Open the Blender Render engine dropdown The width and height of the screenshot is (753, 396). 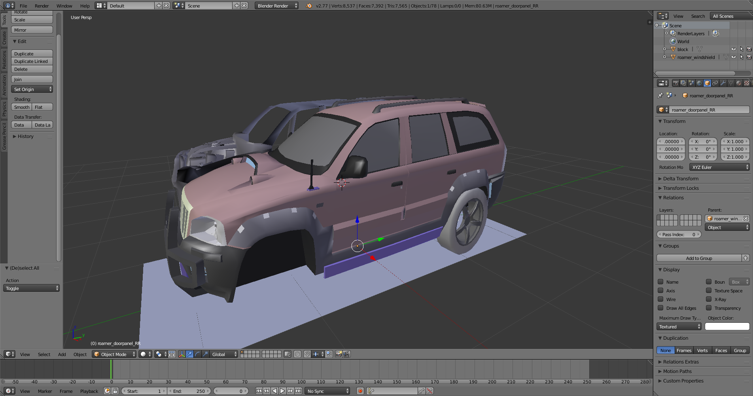click(276, 6)
